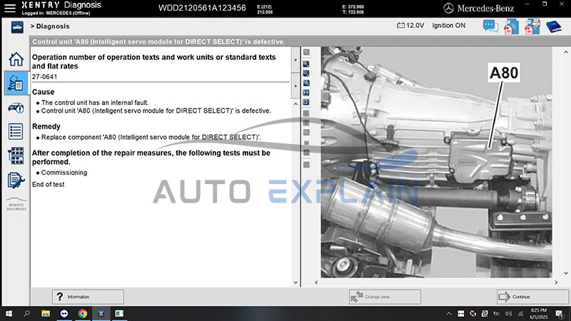Screen dimensions: 571x321
Task: Open the document wrench sidebar icon
Action: click(x=16, y=180)
